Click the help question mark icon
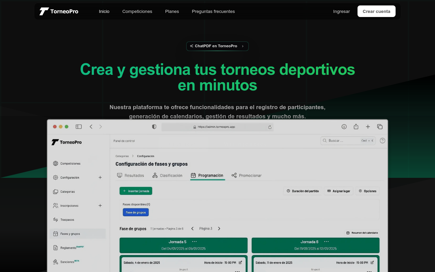Image resolution: width=435 pixels, height=272 pixels. (382, 140)
